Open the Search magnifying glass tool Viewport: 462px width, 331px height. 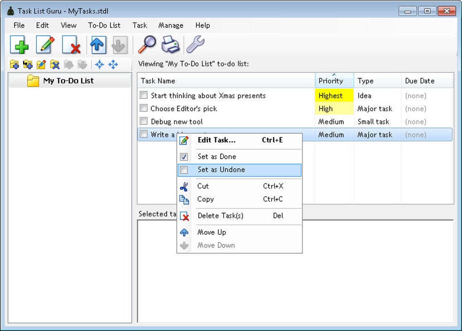point(147,44)
